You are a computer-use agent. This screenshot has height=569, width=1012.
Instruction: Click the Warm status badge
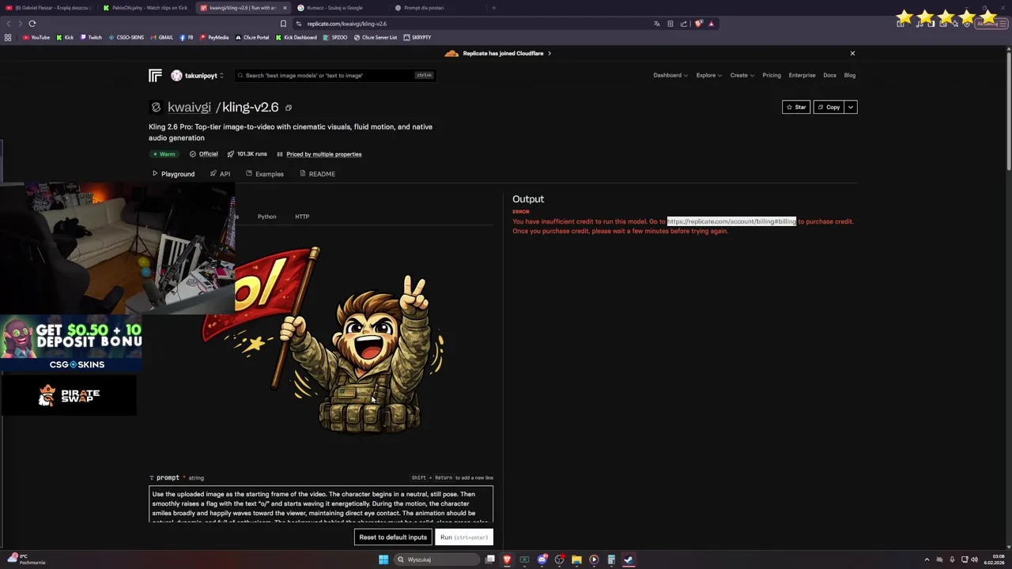click(164, 154)
